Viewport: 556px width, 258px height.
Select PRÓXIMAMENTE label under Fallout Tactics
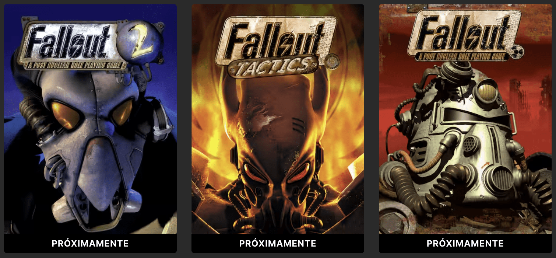point(278,244)
